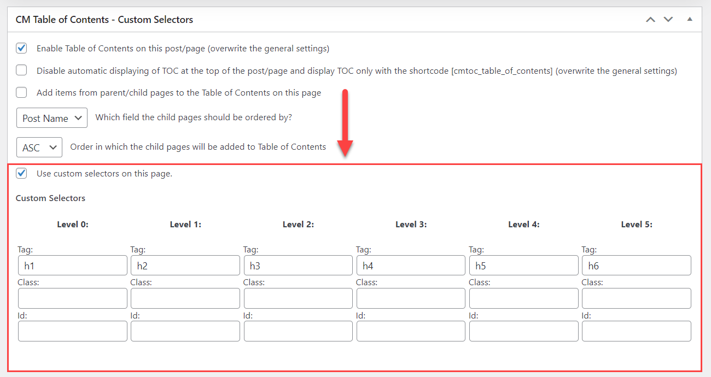Move the Custom Selectors metabox down
The image size is (711, 377).
(x=668, y=19)
